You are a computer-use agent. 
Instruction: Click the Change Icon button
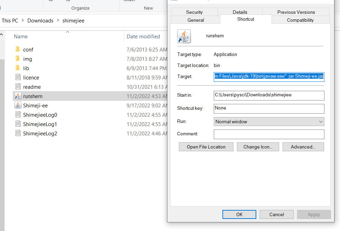pyautogui.click(x=258, y=147)
